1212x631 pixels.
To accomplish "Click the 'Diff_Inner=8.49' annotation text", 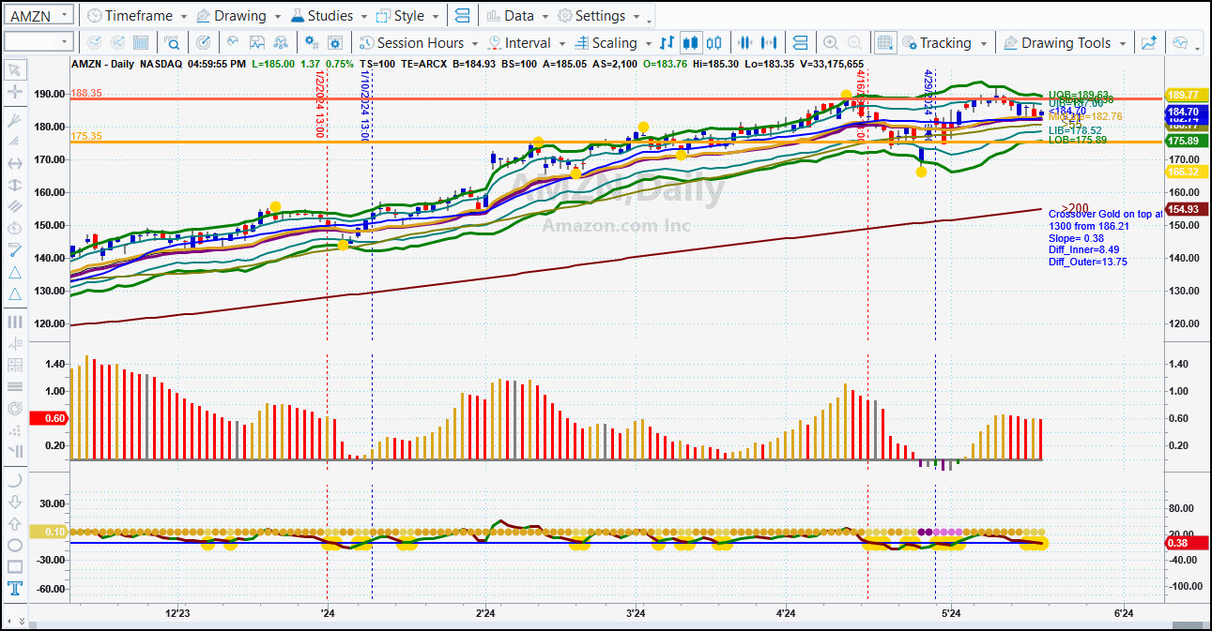I will pos(1083,250).
